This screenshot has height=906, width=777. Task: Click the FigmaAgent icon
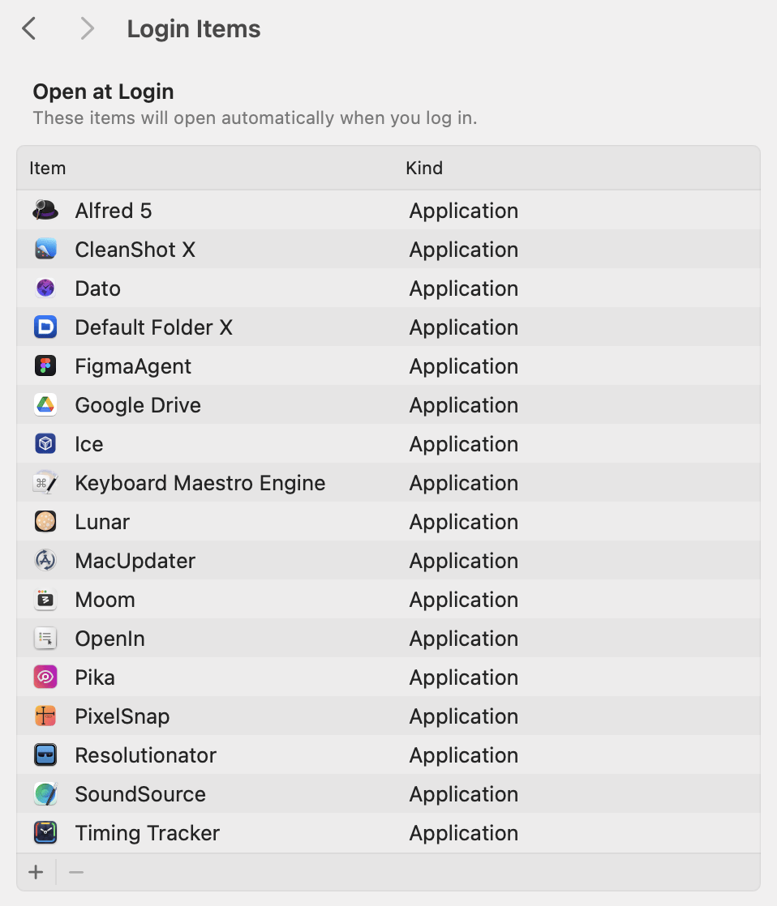point(45,365)
